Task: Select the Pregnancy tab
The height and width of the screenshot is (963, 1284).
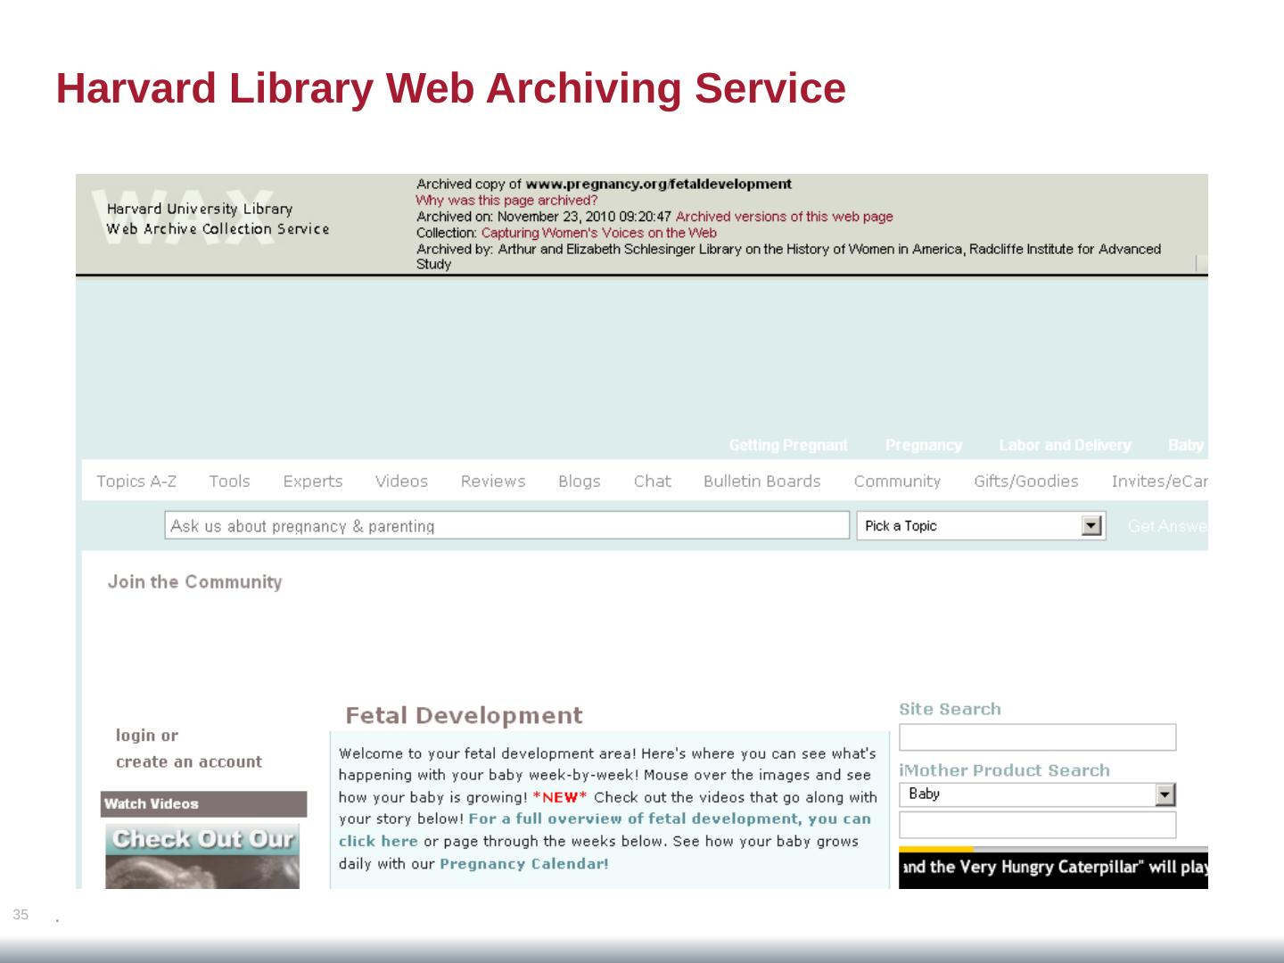Action: click(924, 445)
